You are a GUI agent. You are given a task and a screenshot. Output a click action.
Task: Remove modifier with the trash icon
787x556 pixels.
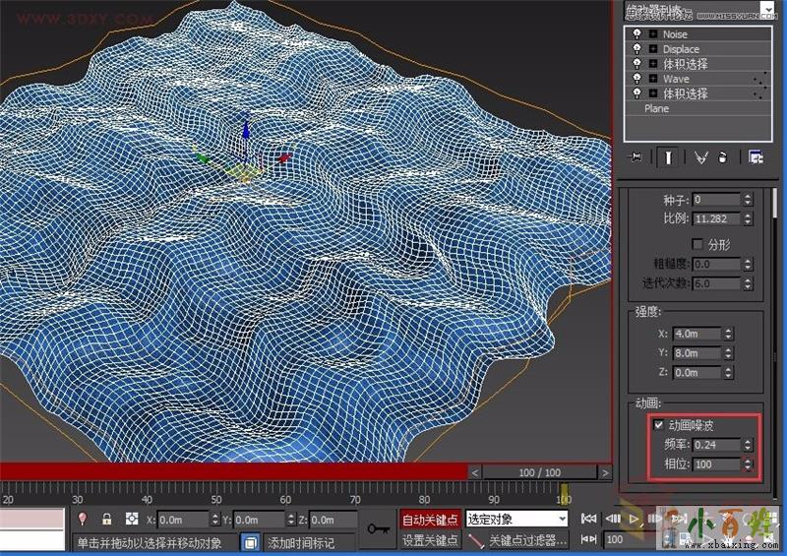723,157
